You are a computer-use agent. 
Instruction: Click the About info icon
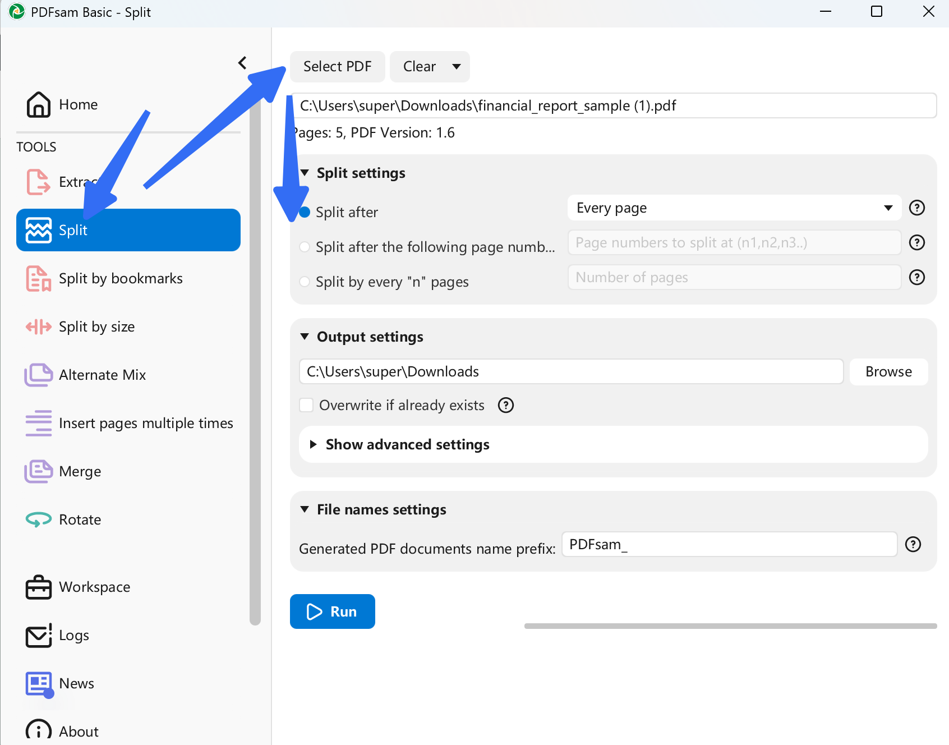[39, 730]
